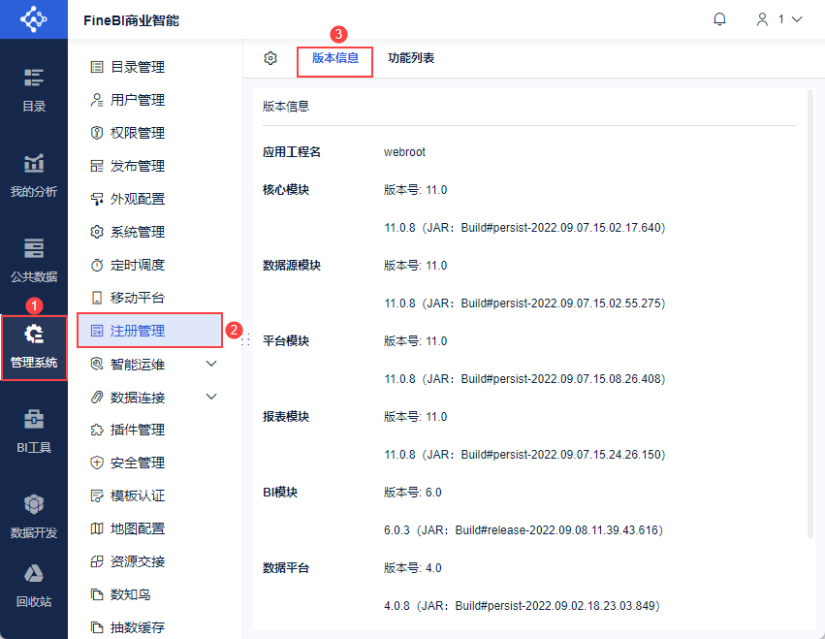Click the 应用工程名 label

click(292, 152)
